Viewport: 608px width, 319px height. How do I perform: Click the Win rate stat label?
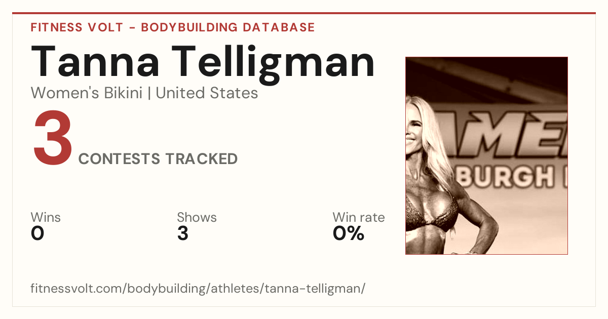click(x=358, y=218)
